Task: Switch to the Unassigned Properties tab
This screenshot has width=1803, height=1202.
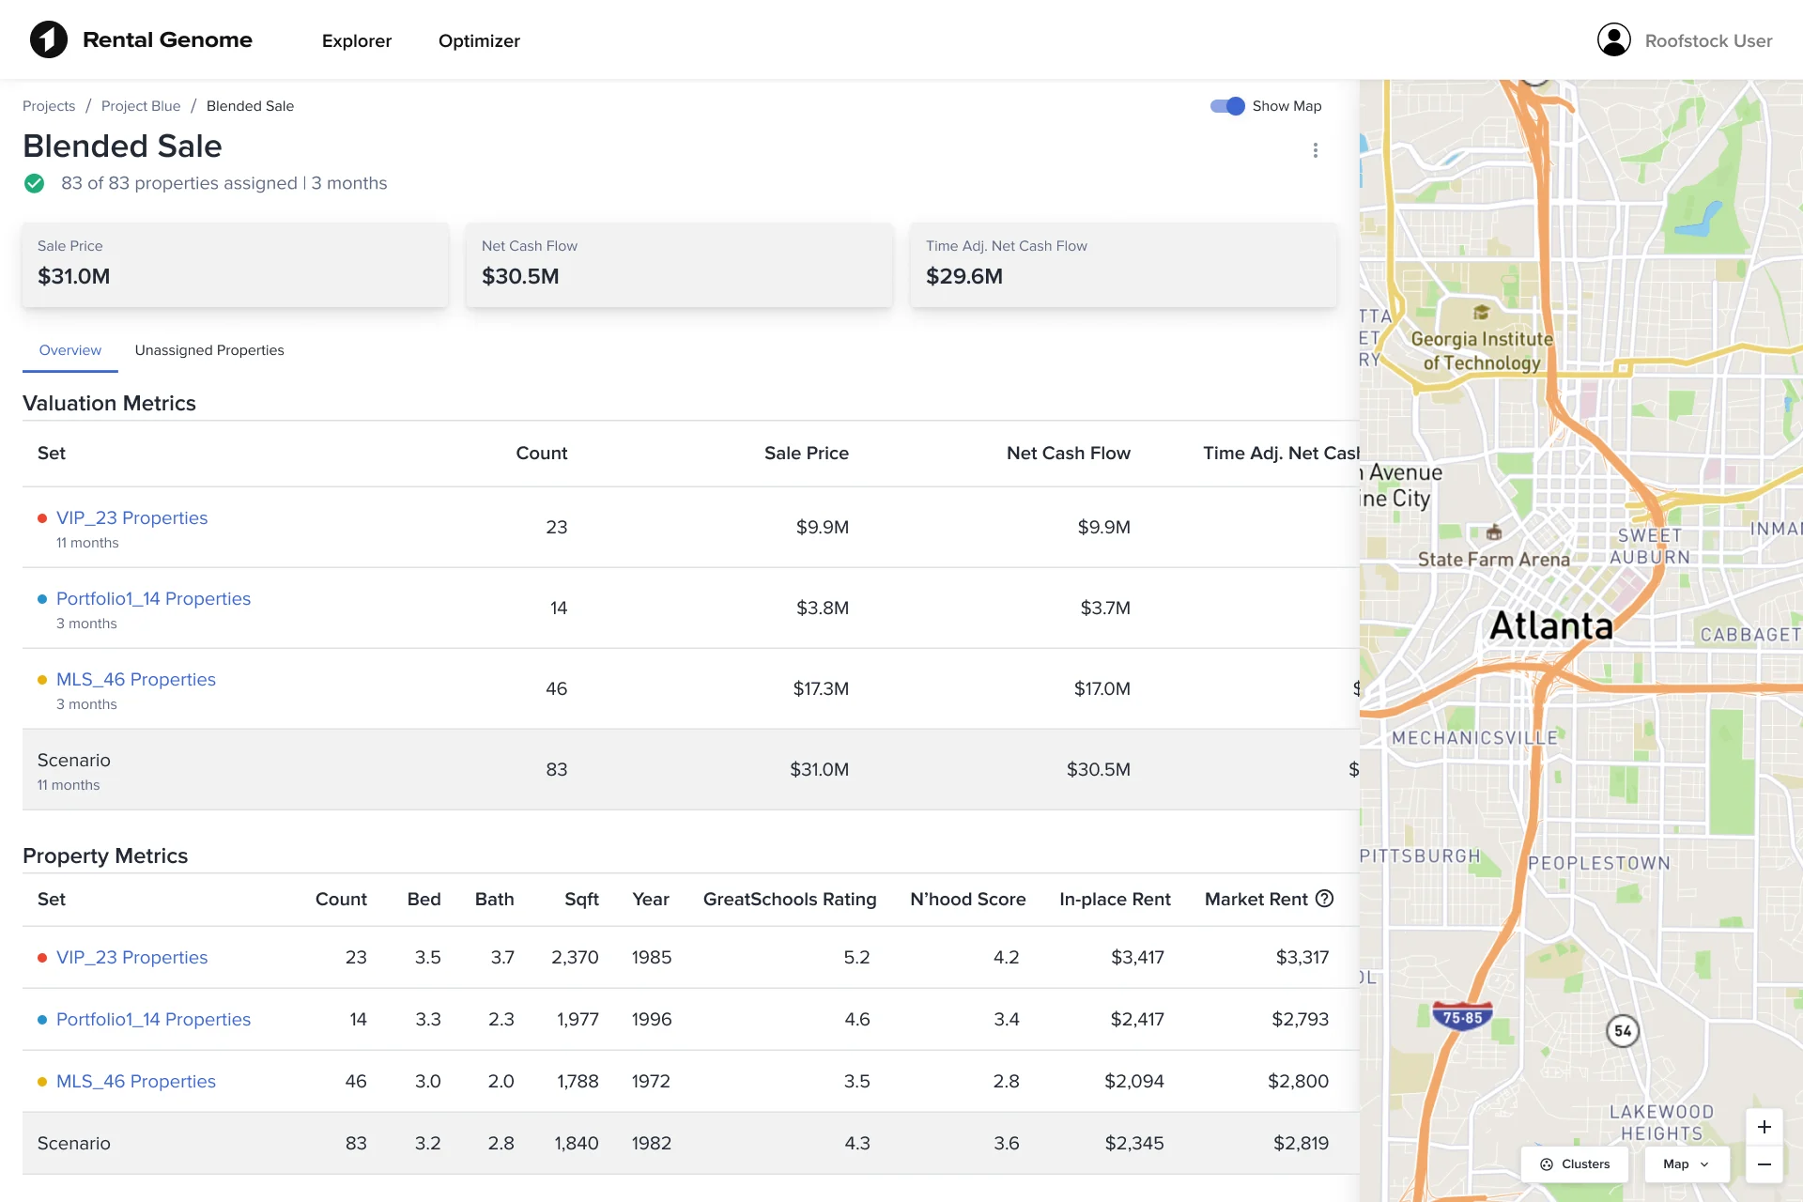Action: point(208,349)
